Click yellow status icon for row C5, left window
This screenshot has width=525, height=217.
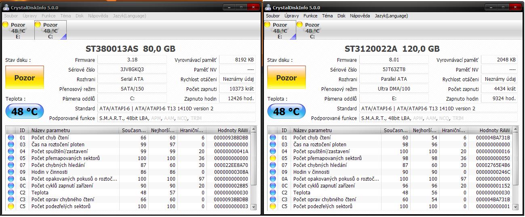coord(11,206)
